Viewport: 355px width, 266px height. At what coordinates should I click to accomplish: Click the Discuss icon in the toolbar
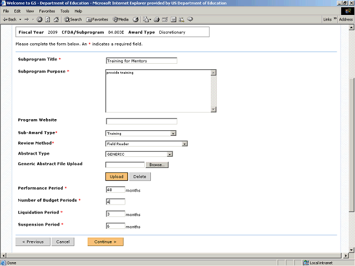pos(174,19)
